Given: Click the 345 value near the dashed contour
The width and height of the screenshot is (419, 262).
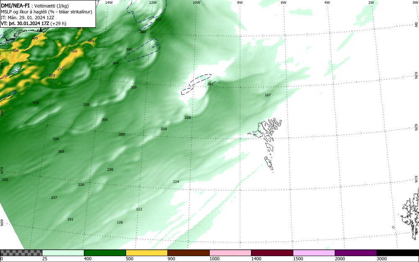Looking at the screenshot, I should 129,49.
